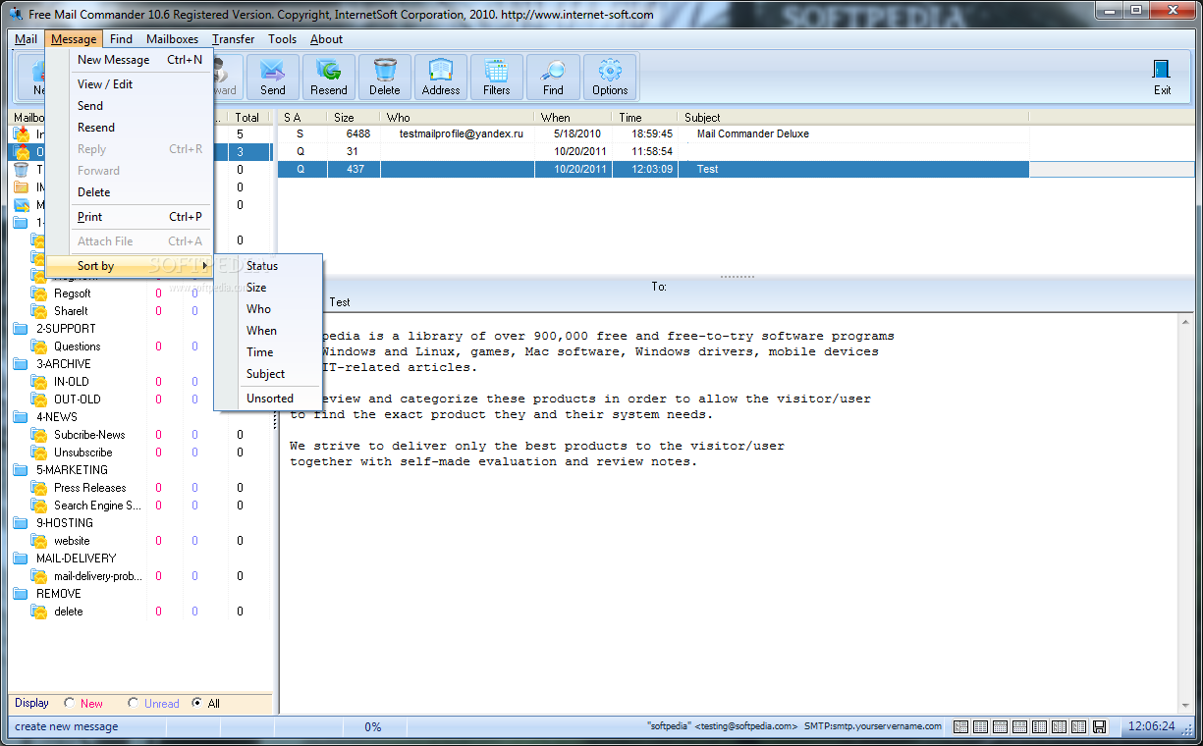Screen dimensions: 1203x746
Task: Click the Delete trash can toolbar icon
Action: [384, 77]
